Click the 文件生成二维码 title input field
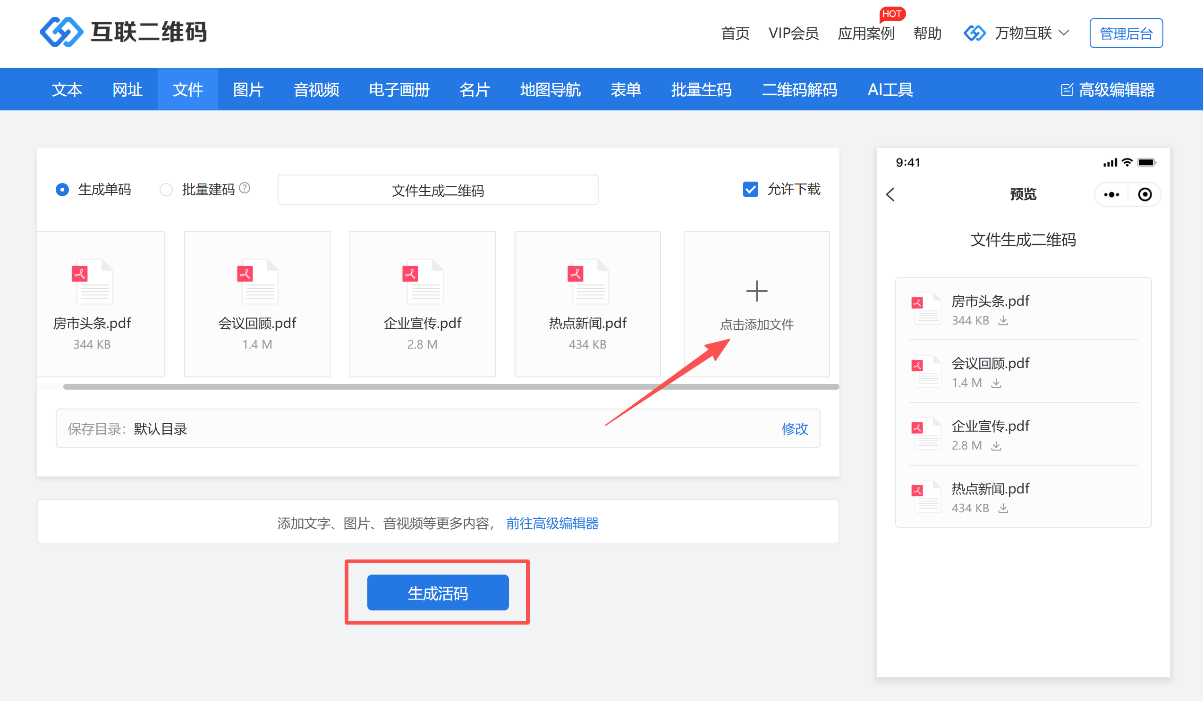This screenshot has height=701, width=1203. coord(437,190)
